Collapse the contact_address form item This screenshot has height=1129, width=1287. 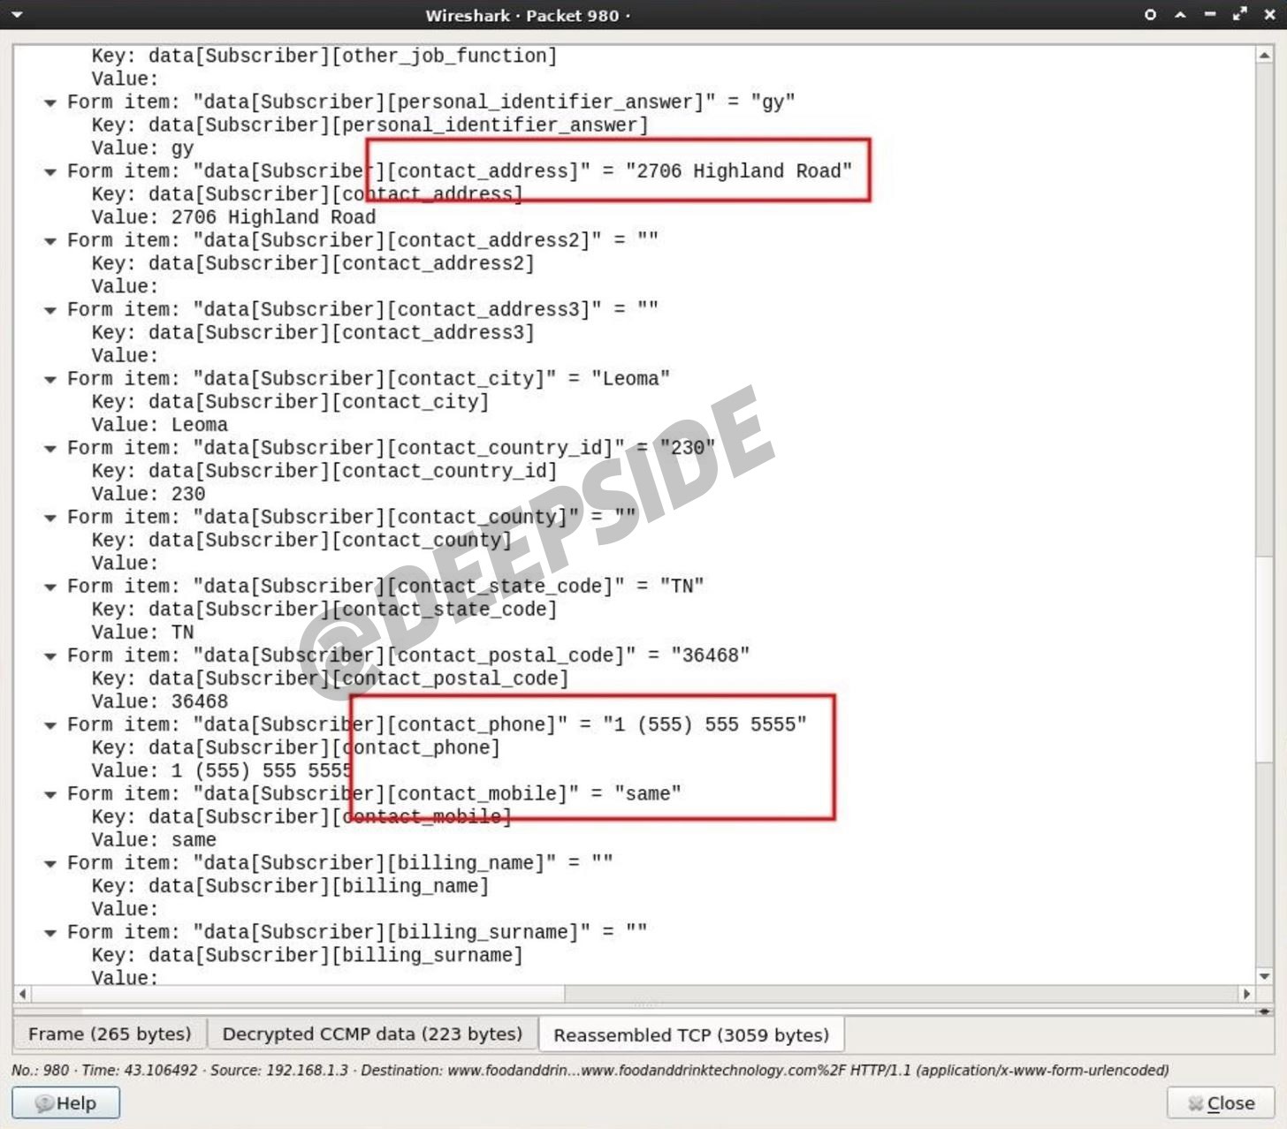(50, 172)
